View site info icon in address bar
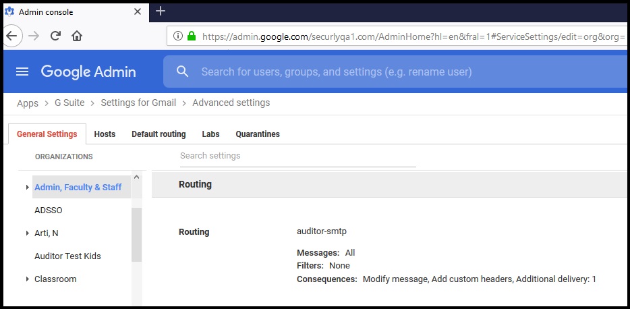 pos(178,36)
